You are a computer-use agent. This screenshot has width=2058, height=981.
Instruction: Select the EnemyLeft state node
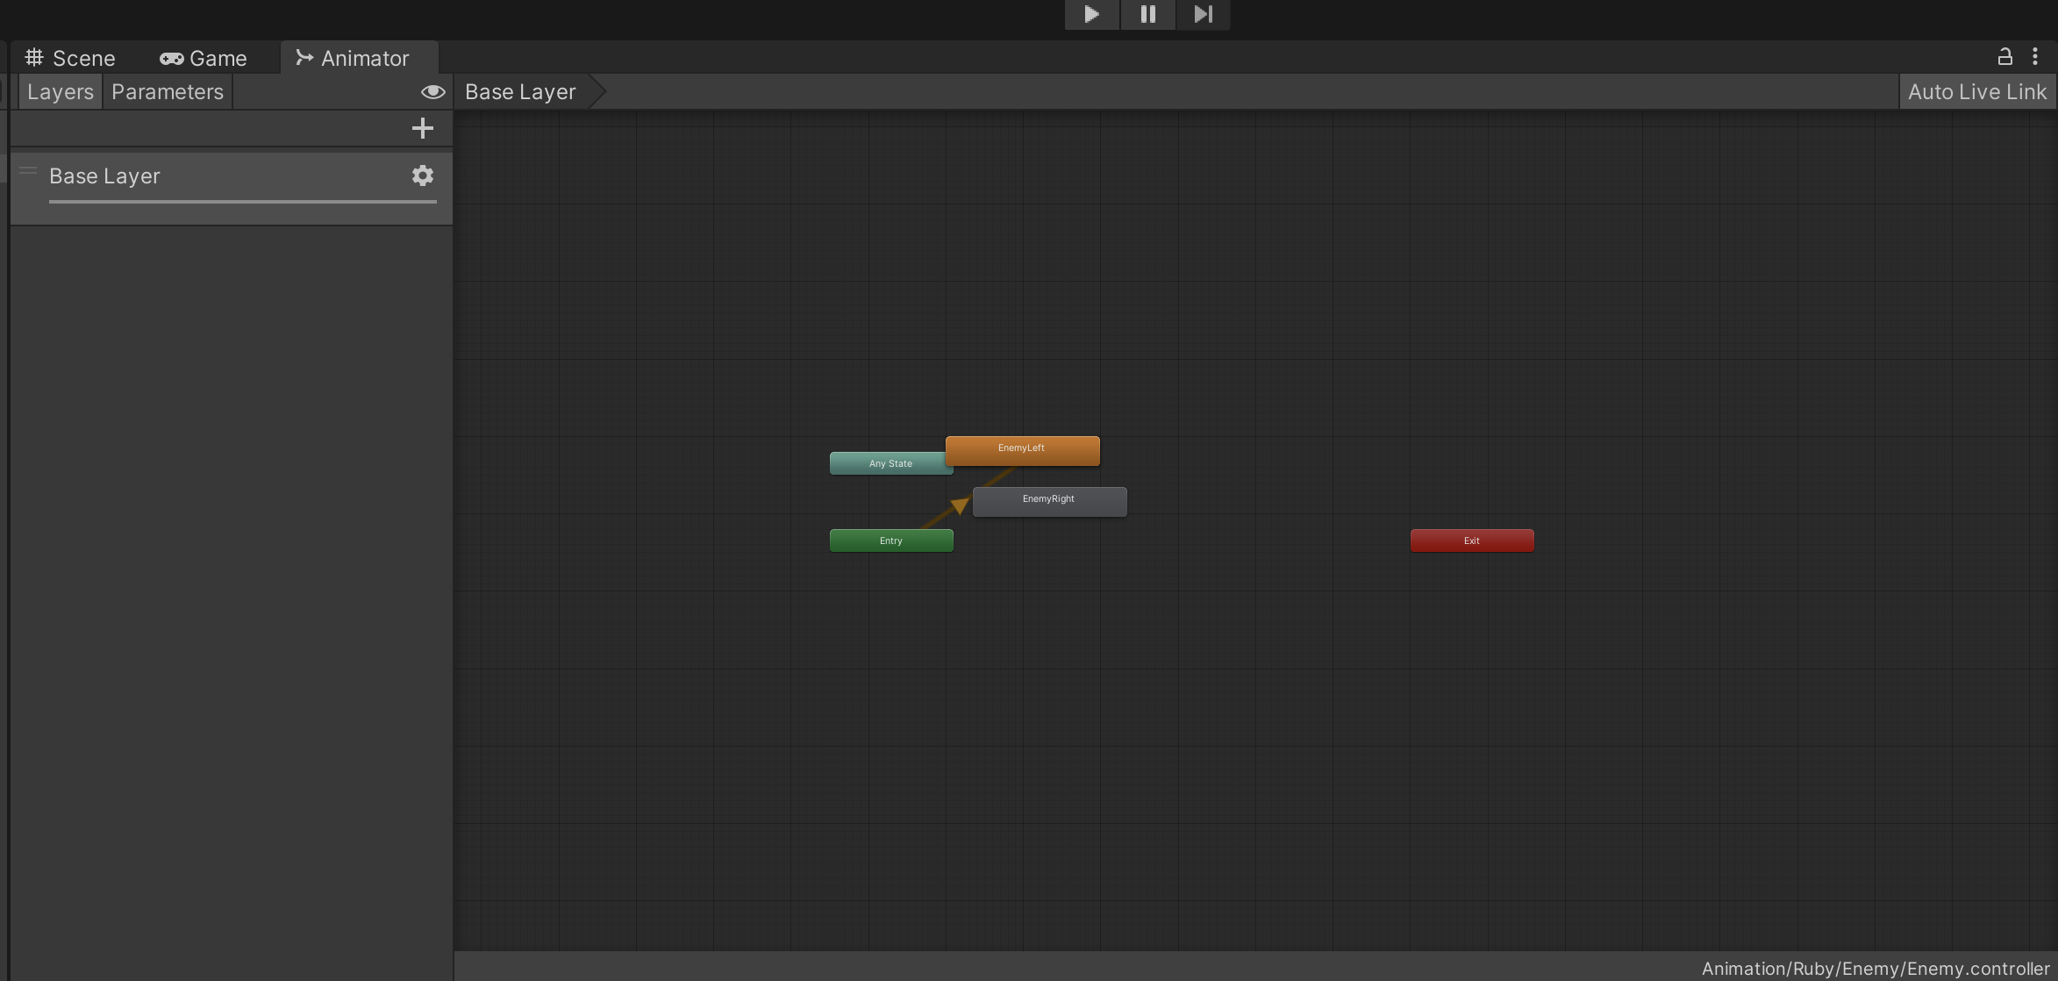click(1022, 449)
